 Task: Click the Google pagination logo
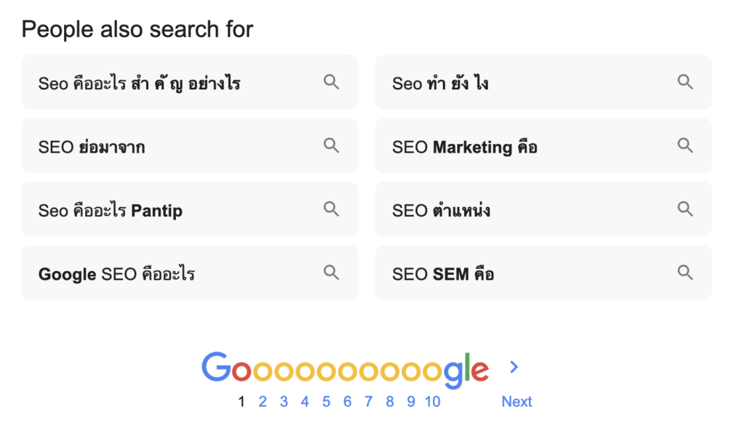pos(345,368)
